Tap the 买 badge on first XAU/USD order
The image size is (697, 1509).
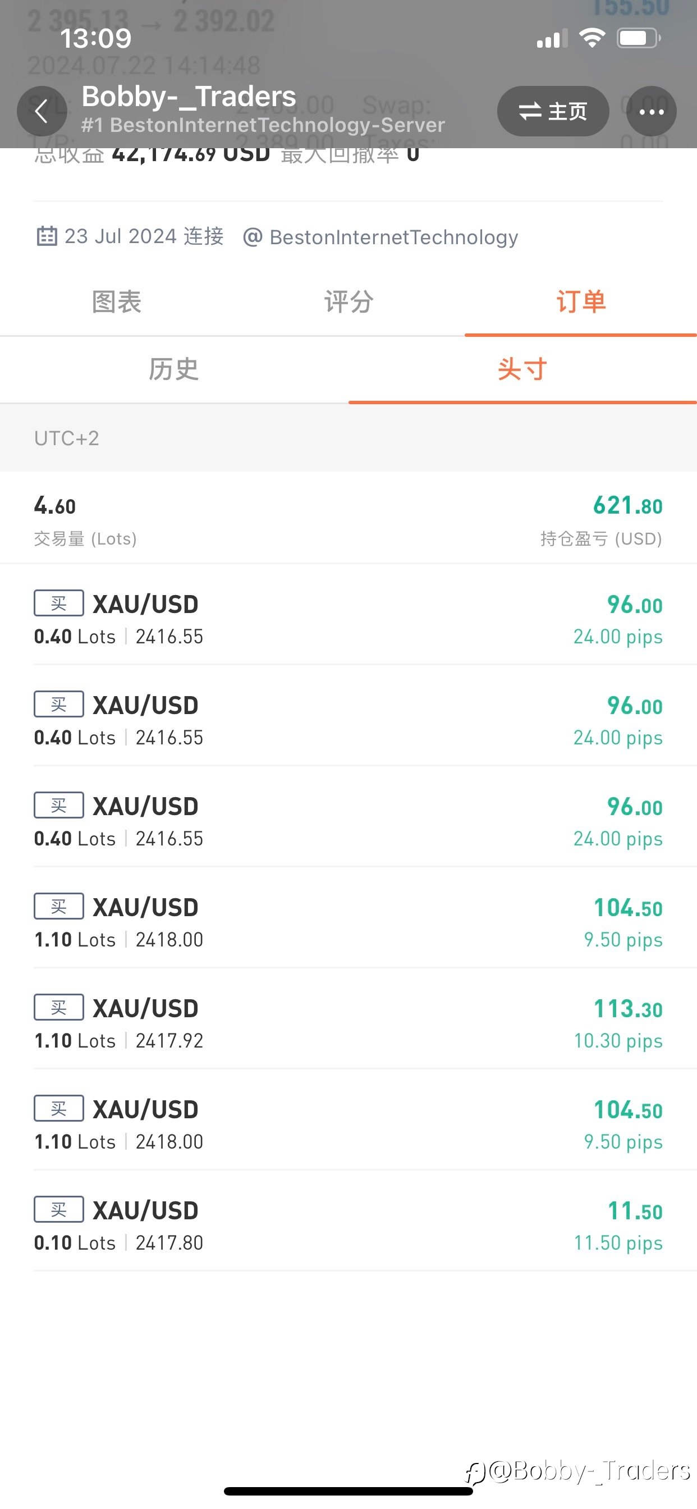click(58, 603)
